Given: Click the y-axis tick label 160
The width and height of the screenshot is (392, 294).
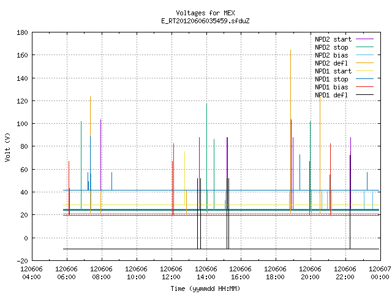Looking at the screenshot, I should tap(22, 55).
